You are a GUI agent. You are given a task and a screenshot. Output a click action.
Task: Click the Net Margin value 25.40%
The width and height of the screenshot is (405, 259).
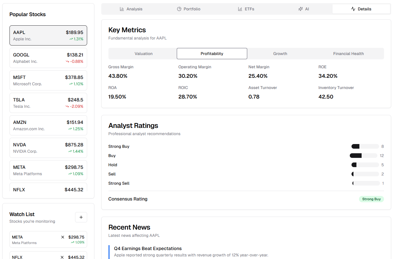258,76
